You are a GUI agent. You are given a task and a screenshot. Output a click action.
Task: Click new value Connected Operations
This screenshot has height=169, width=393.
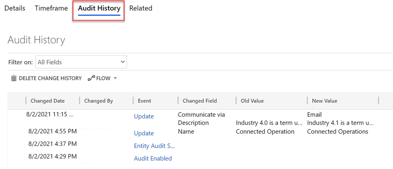pyautogui.click(x=338, y=131)
